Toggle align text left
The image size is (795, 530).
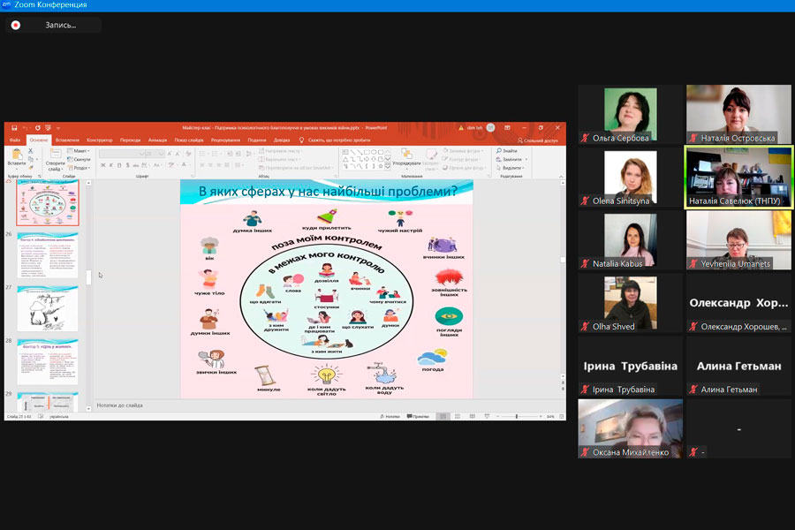[x=202, y=165]
